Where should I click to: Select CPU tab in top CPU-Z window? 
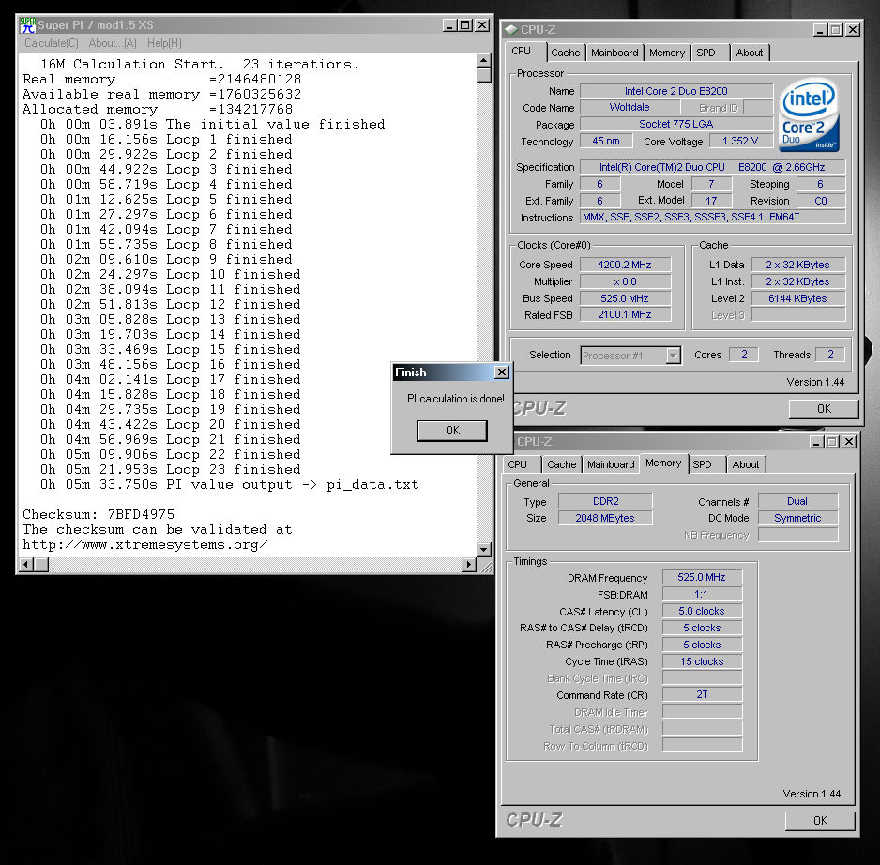tap(522, 51)
